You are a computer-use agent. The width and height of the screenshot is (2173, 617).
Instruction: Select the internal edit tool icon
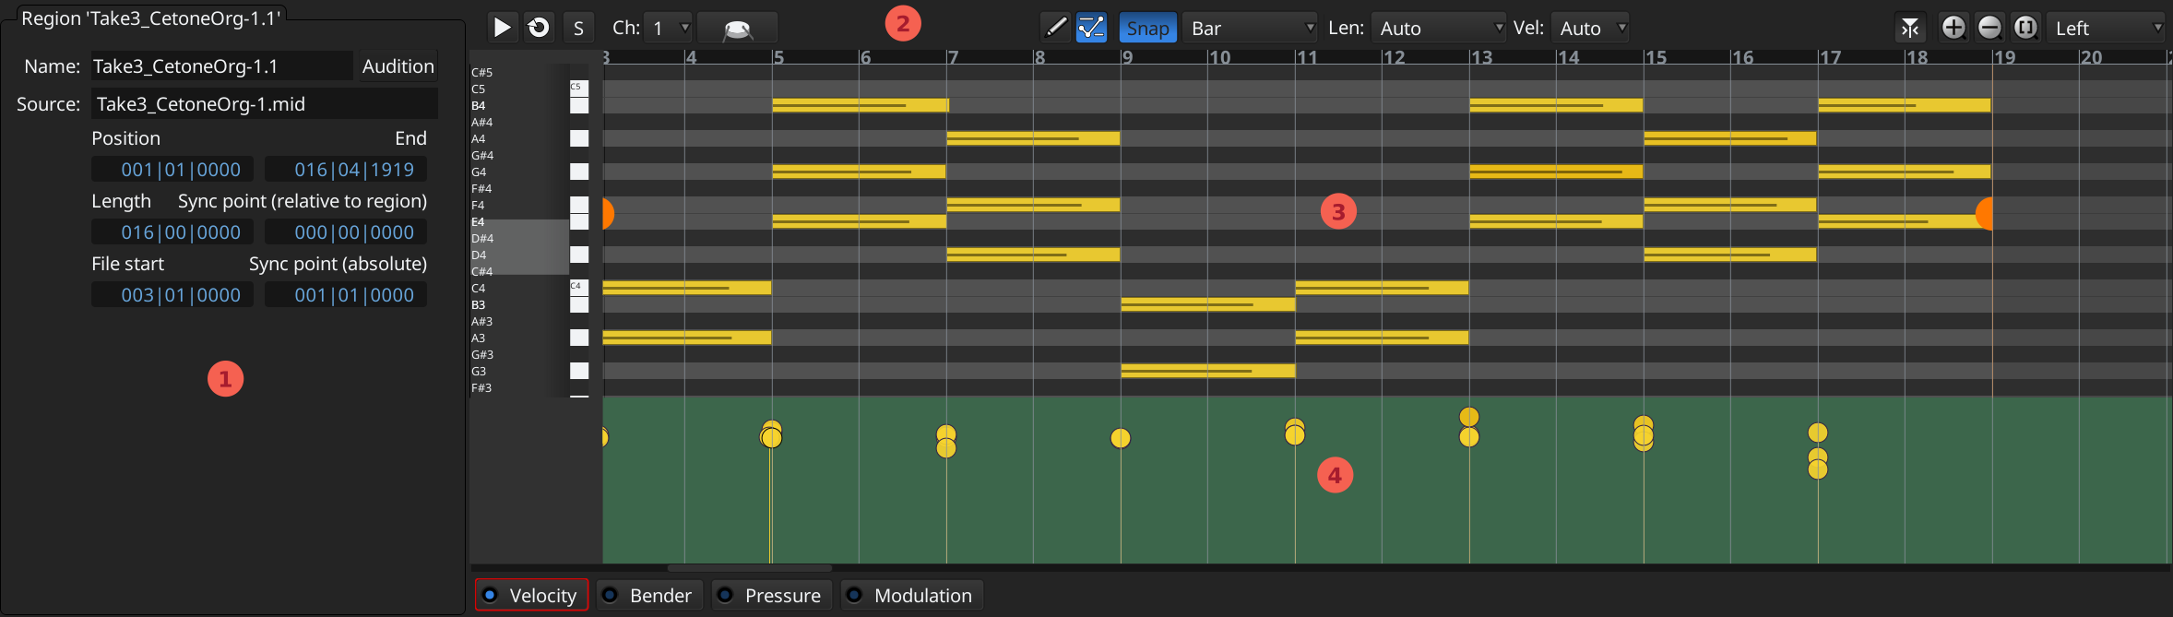click(1091, 28)
